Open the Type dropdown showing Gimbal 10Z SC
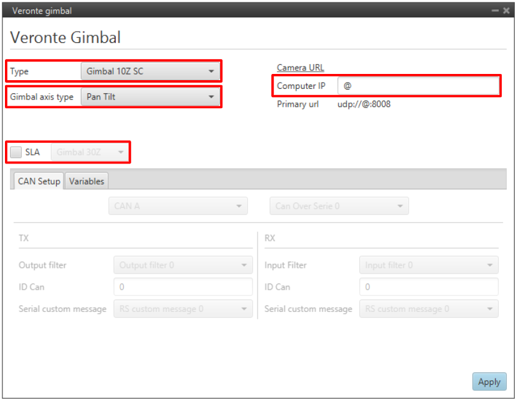This screenshot has width=515, height=399. click(150, 71)
